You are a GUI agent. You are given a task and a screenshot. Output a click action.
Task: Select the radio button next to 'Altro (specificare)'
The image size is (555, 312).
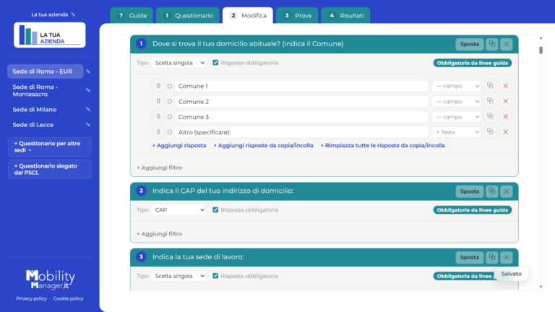(x=170, y=132)
